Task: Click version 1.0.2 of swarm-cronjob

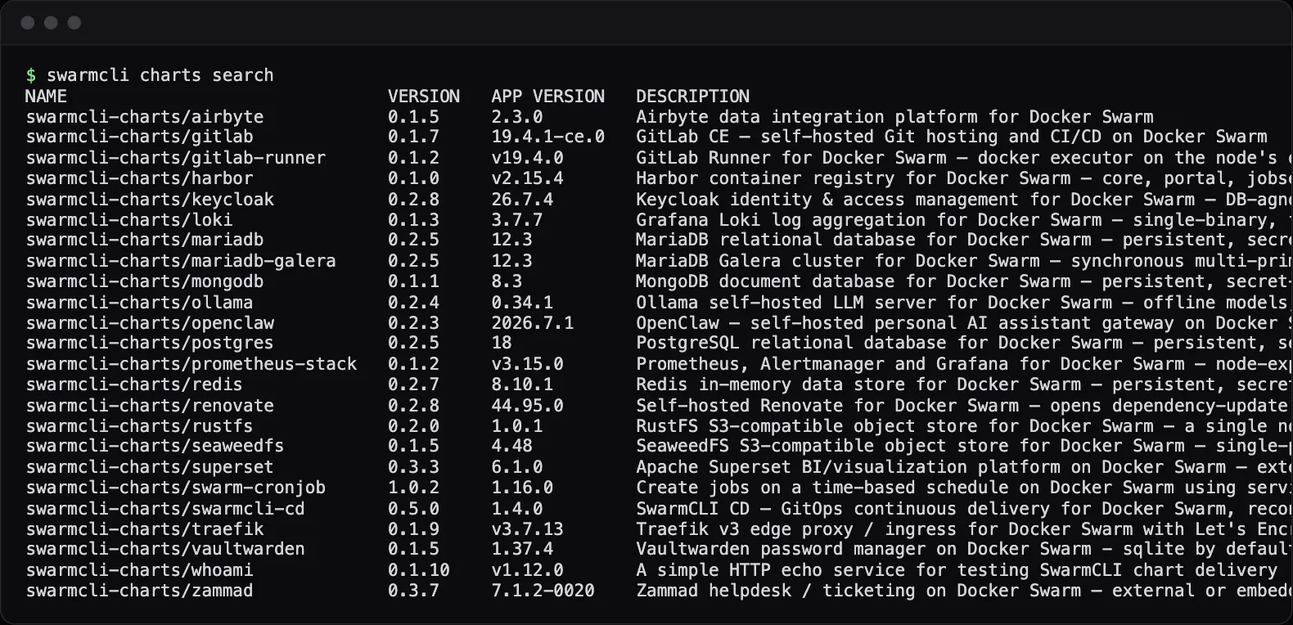Action: pyautogui.click(x=413, y=488)
